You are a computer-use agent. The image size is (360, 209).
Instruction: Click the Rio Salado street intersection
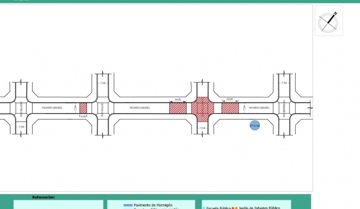coord(21,108)
